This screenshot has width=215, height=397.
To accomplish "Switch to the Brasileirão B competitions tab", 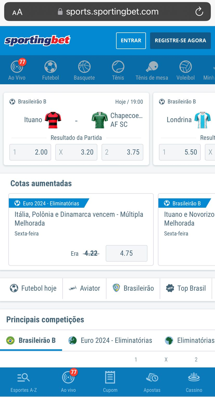I will tap(31, 340).
